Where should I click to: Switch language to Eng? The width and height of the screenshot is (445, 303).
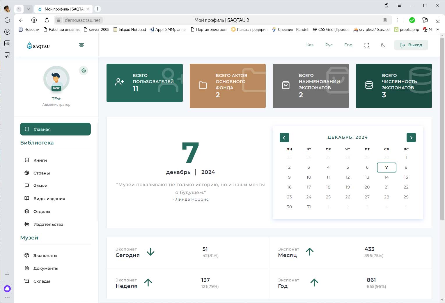[348, 45]
